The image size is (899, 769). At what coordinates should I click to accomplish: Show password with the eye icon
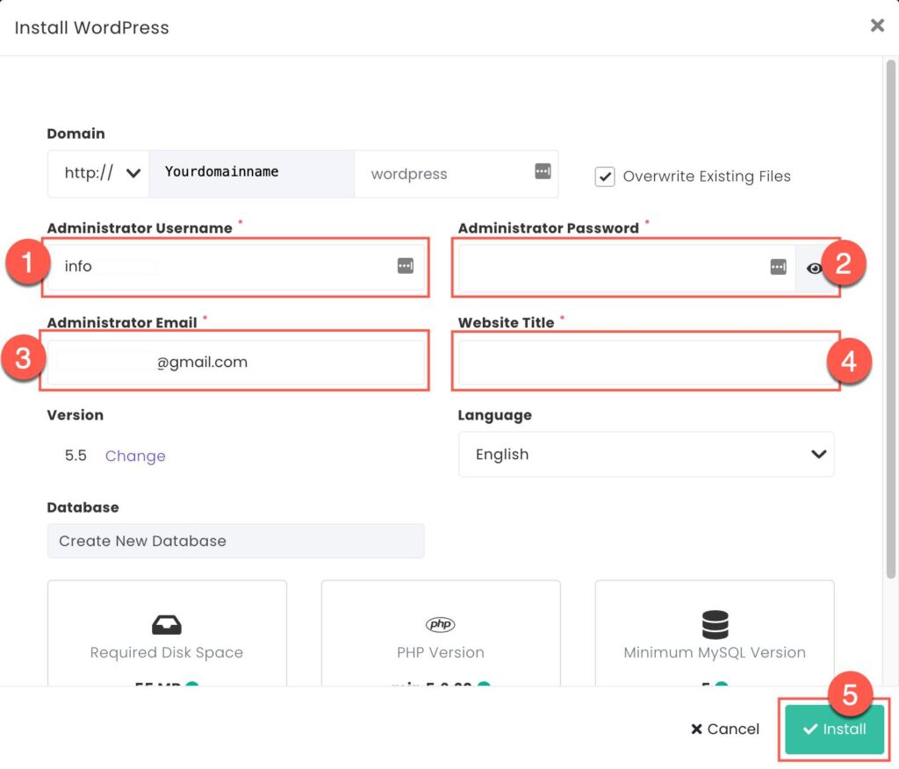(814, 269)
